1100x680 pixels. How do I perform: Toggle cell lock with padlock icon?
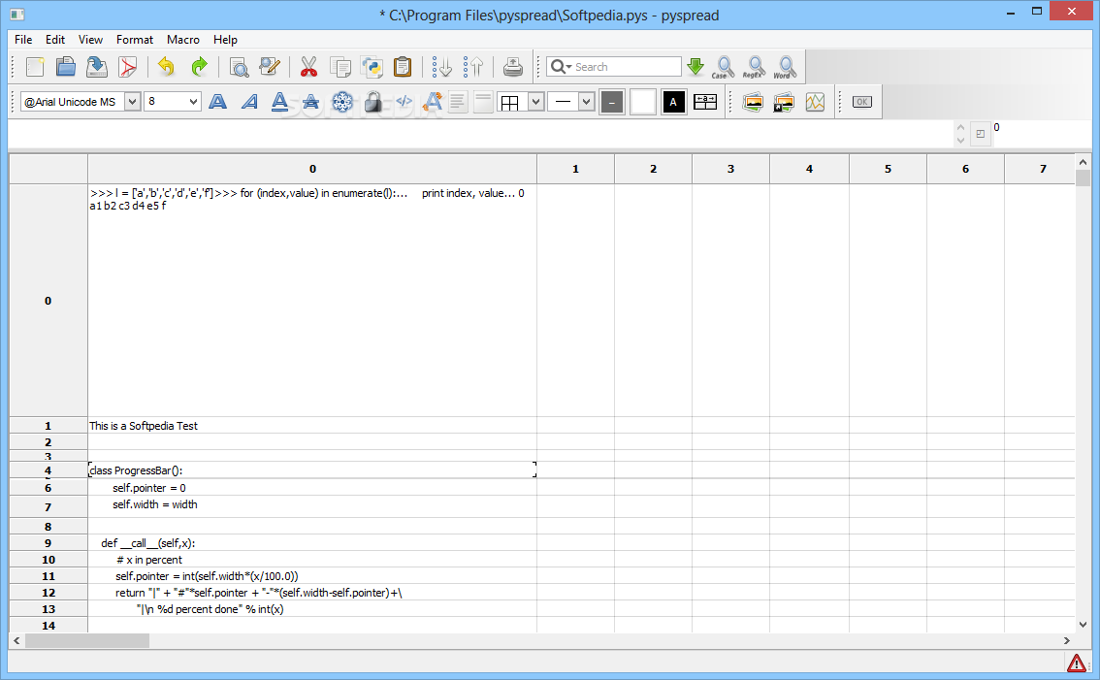coord(373,102)
